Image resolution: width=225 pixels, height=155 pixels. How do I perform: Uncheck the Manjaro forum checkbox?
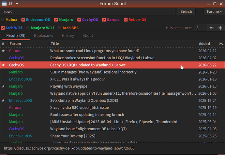point(56,20)
